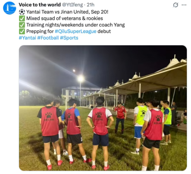Open the #Football hashtag
Image resolution: width=191 pixels, height=174 pixels.
(x=48, y=38)
